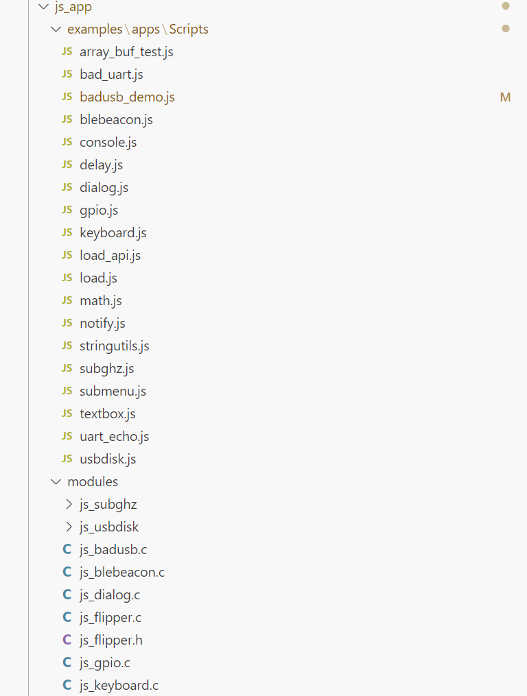The image size is (527, 696).
Task: Collapse the modules folder chevron
Action: click(56, 482)
